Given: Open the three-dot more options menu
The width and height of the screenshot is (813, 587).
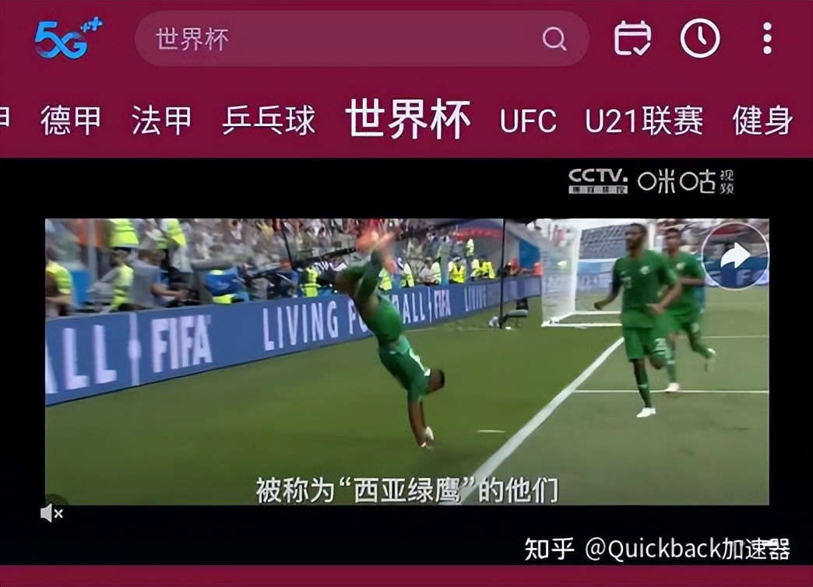Looking at the screenshot, I should (x=767, y=38).
